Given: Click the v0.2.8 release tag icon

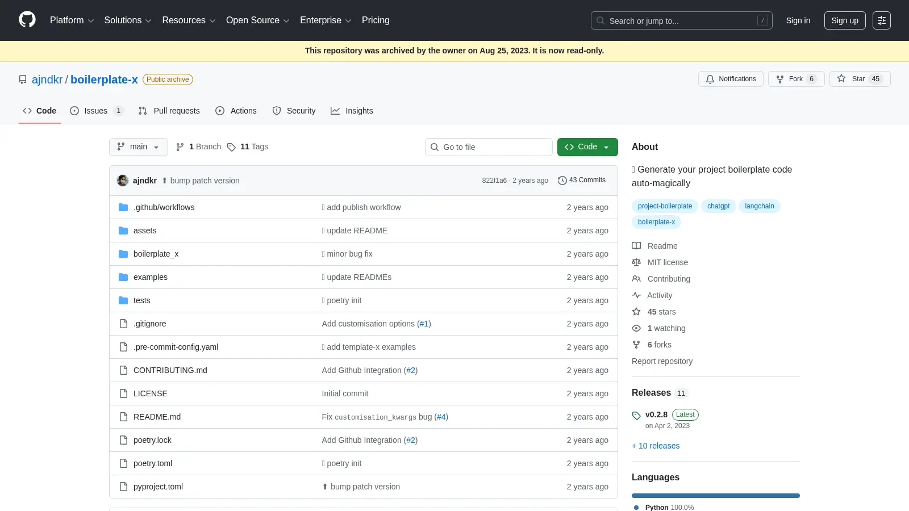Looking at the screenshot, I should tap(636, 416).
